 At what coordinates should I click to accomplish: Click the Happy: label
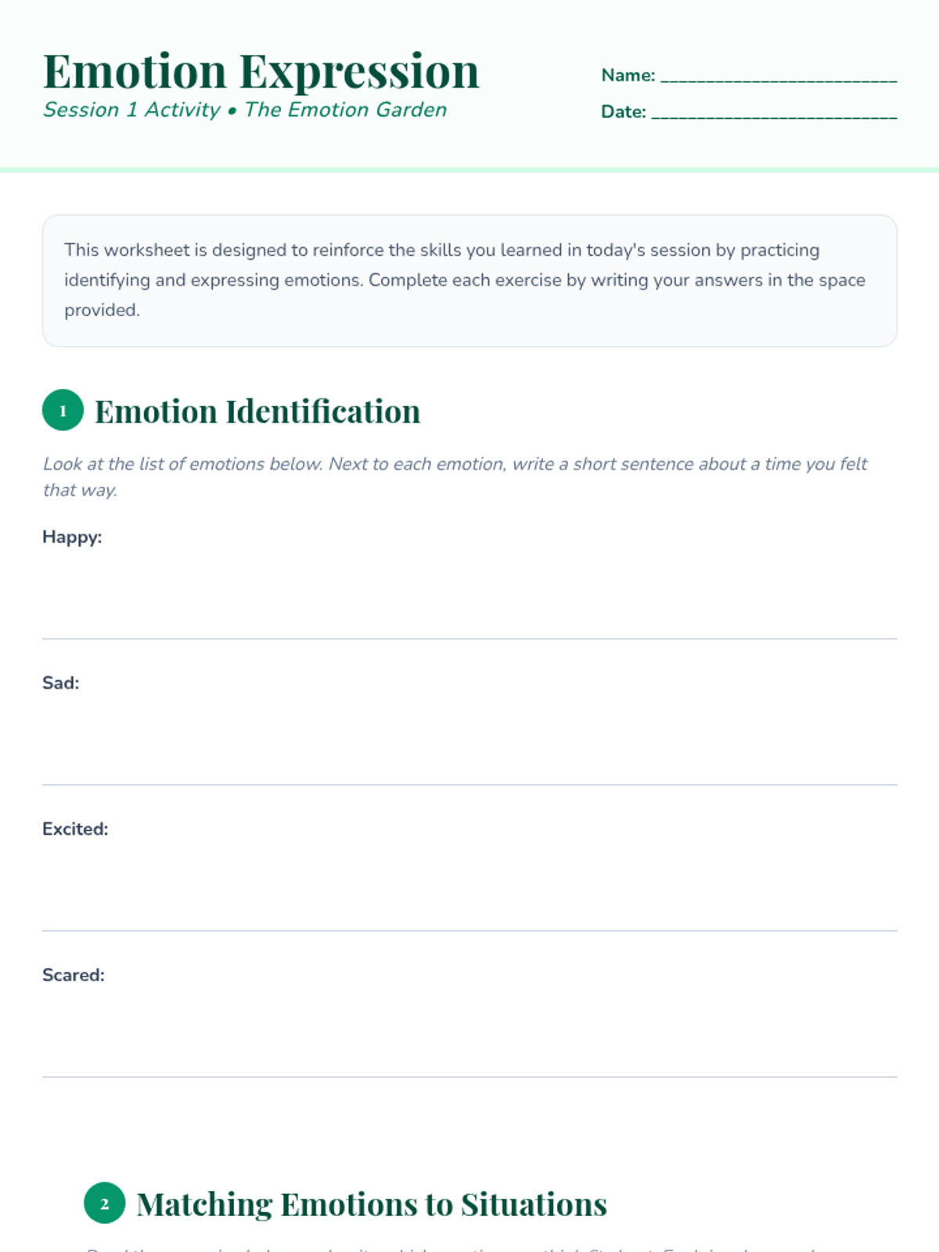[x=72, y=537]
